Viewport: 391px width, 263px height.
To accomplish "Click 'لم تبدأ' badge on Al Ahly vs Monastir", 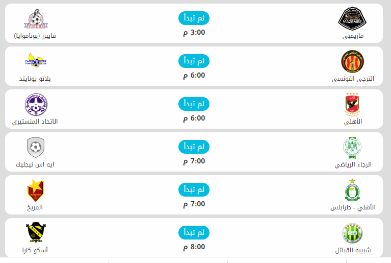I will coord(194,104).
